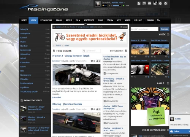
Task: Open the FÓRUM menu item
Action: tap(110, 20)
